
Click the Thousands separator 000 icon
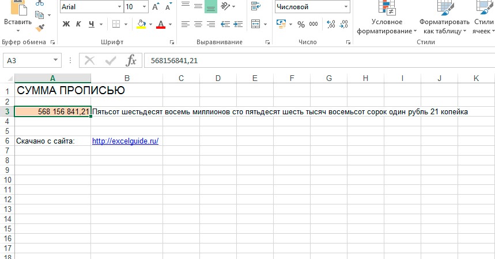313,24
